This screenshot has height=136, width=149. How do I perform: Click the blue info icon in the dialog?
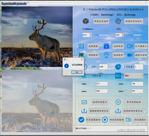(66, 66)
